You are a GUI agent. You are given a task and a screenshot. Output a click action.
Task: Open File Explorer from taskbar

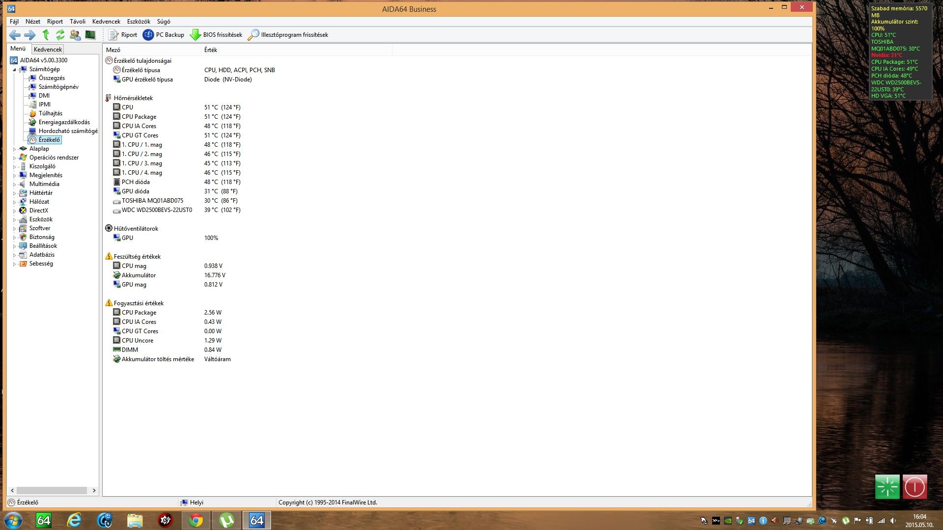[x=135, y=520]
